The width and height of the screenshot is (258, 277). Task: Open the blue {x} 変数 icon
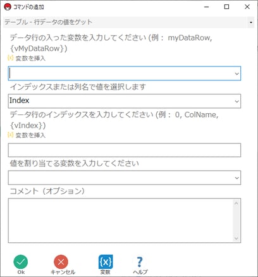106,262
